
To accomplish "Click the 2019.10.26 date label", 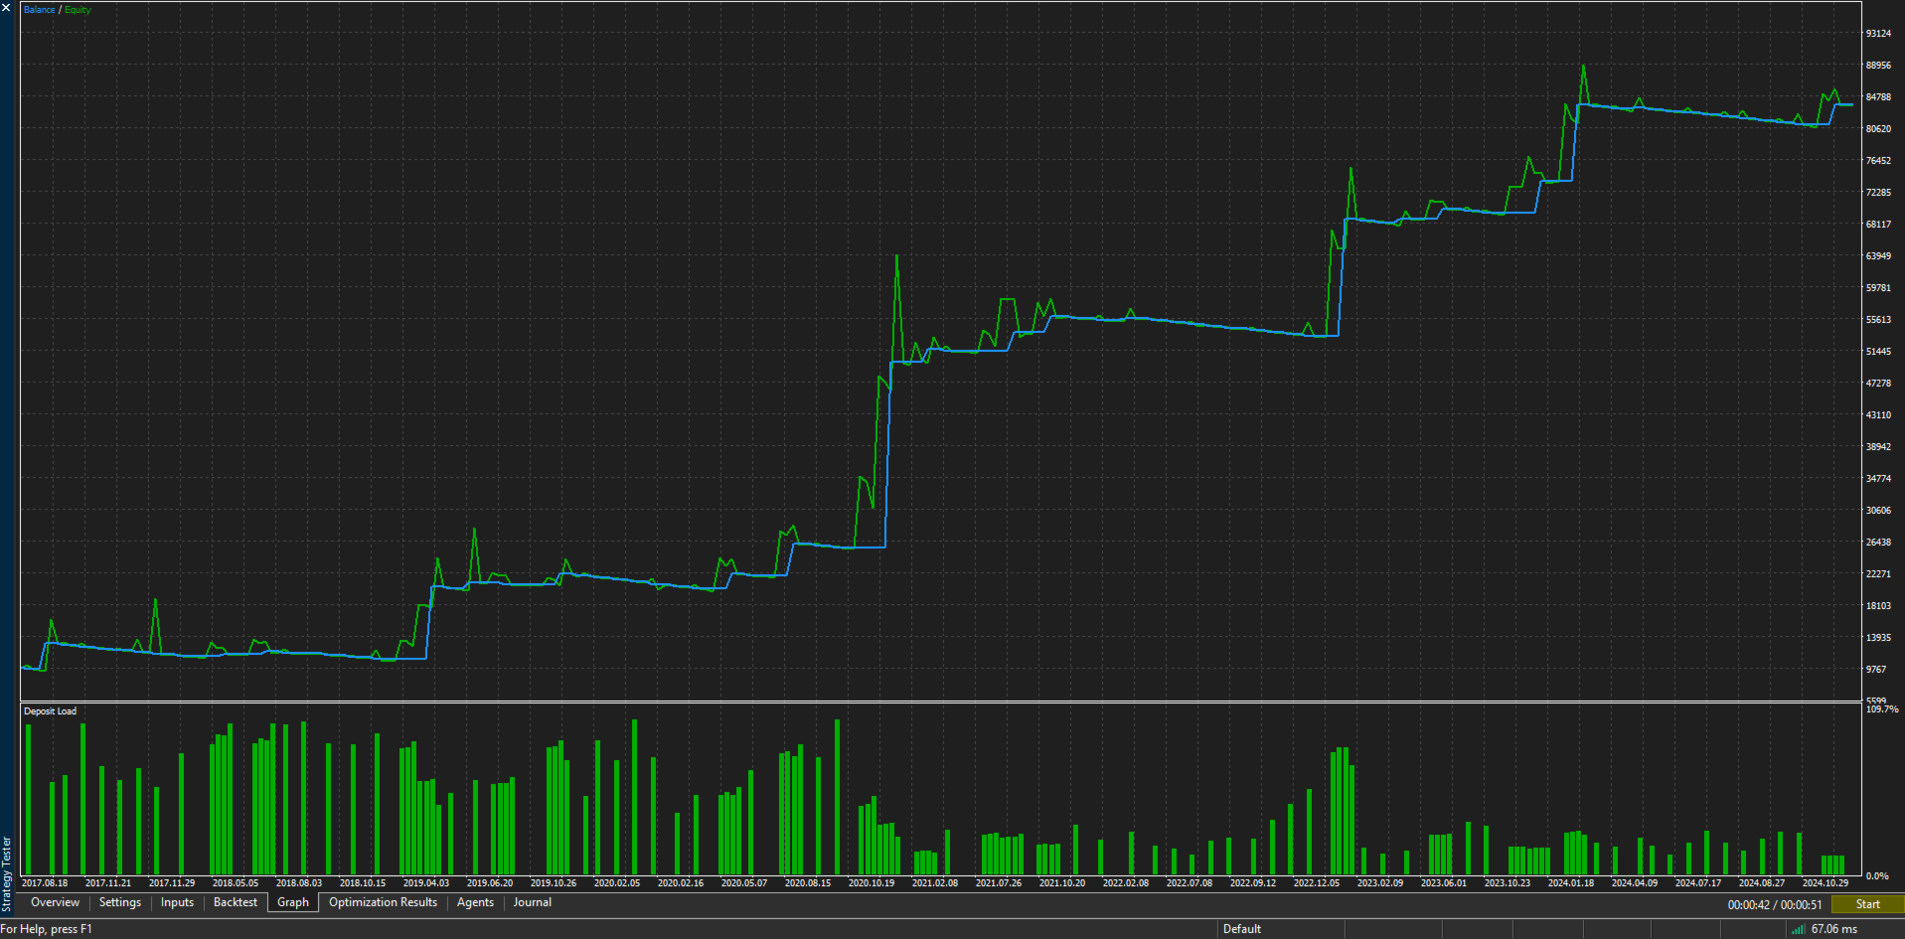I will click(x=554, y=883).
